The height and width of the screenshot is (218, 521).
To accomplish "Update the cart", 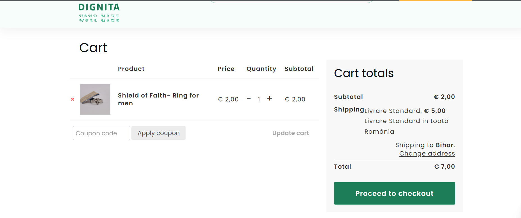I will click(290, 133).
